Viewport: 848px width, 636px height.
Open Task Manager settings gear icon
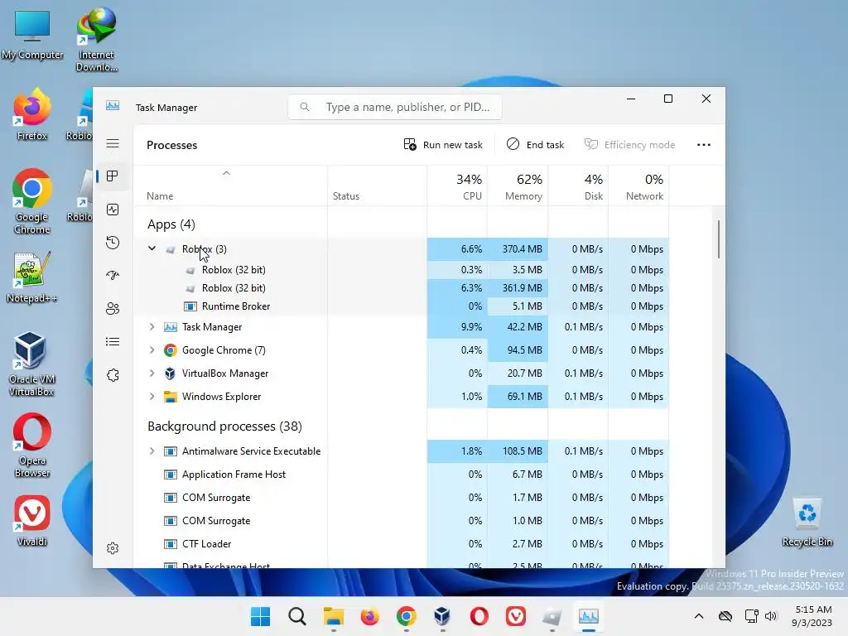tap(113, 548)
